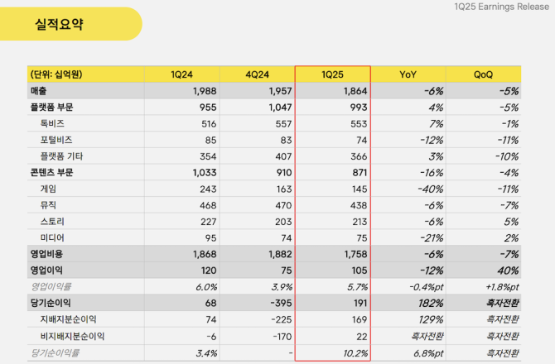This screenshot has height=364, width=555.
Task: Click the 실적요약 yellow title banner
Action: click(70, 24)
